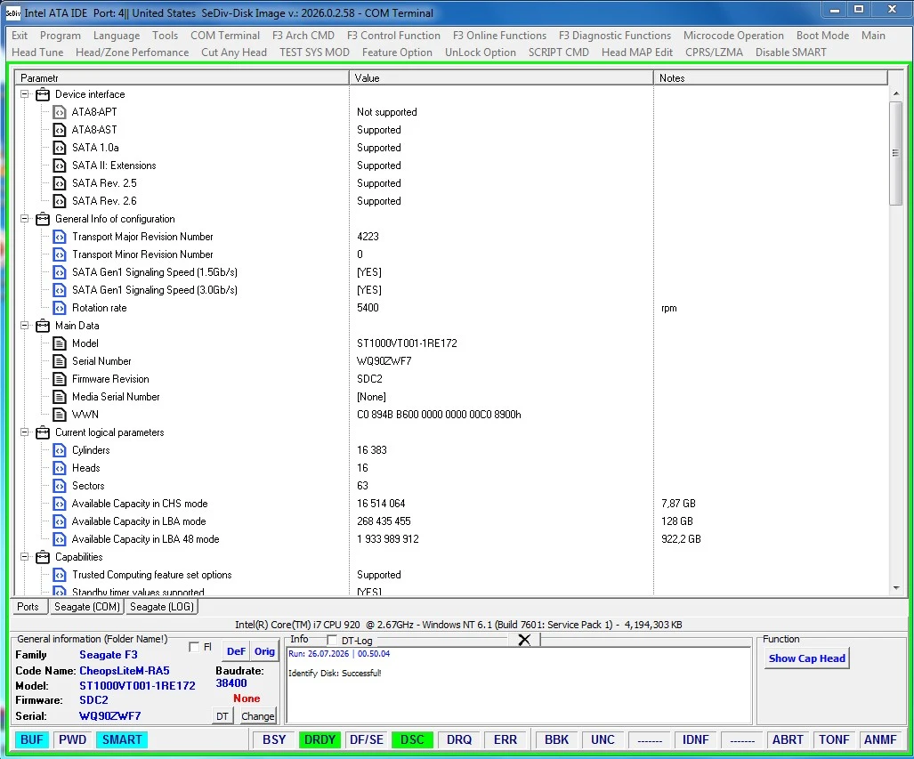Click the SATA Rev. 2.5 row icon
The height and width of the screenshot is (759, 914).
(60, 183)
